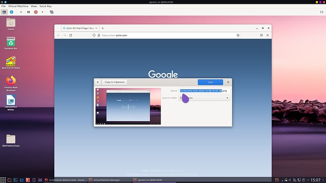This screenshot has width=326, height=183.
Task: Open the applications grid launcher in taskbar
Action: (3, 180)
